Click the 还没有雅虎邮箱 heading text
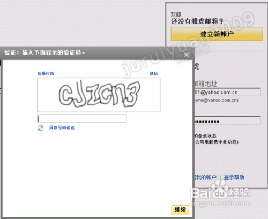Viewport: 268px width, 219px height. 197,21
